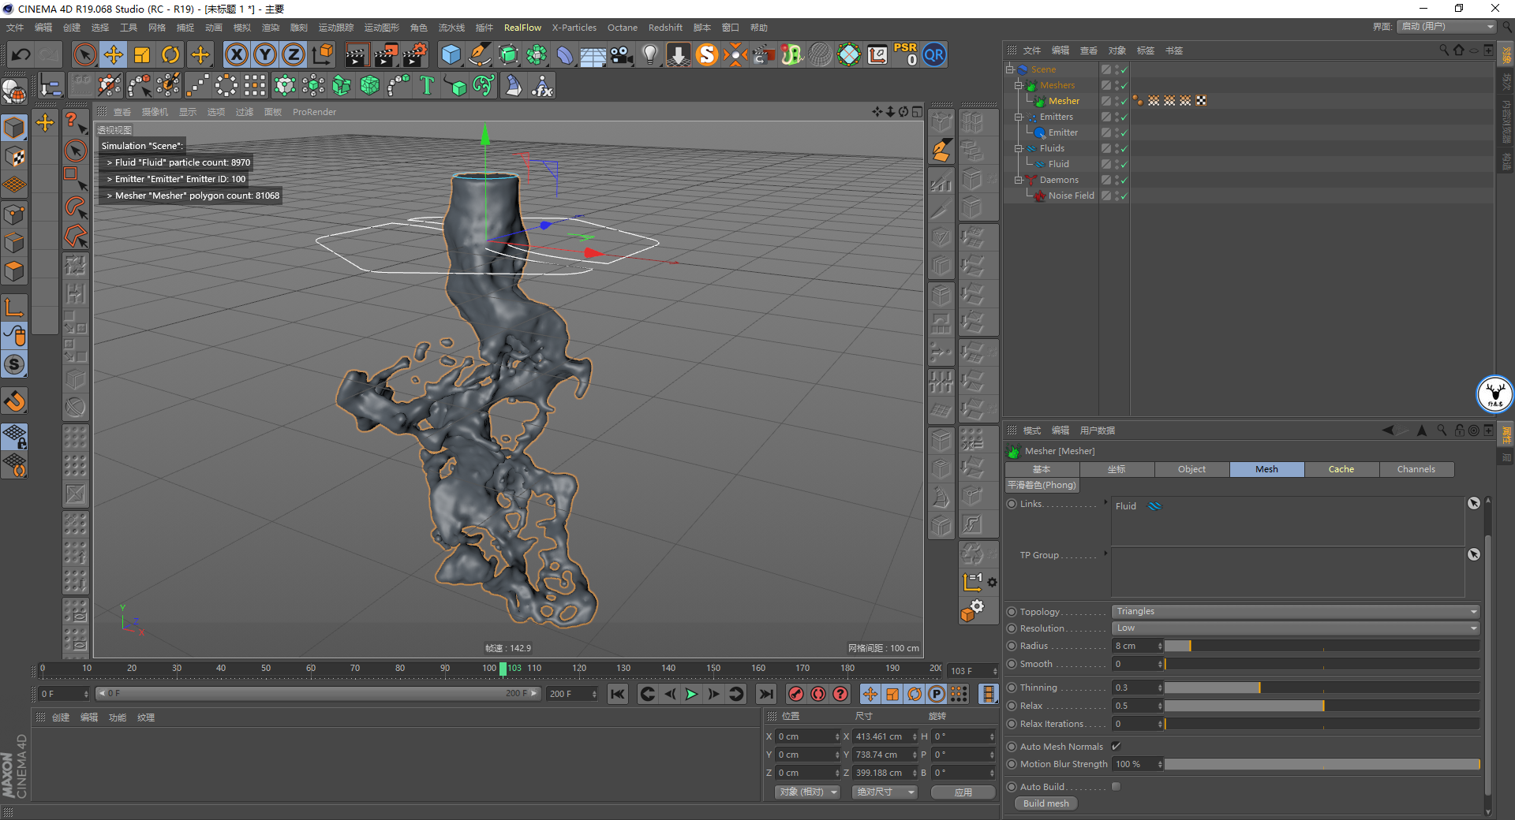Toggle the X-axis lock icon
Viewport: 1515px width, 820px height.
(236, 54)
